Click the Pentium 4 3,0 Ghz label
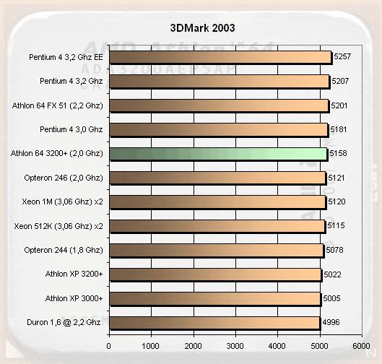Screen dimensions: 382x364 pyautogui.click(x=71, y=129)
